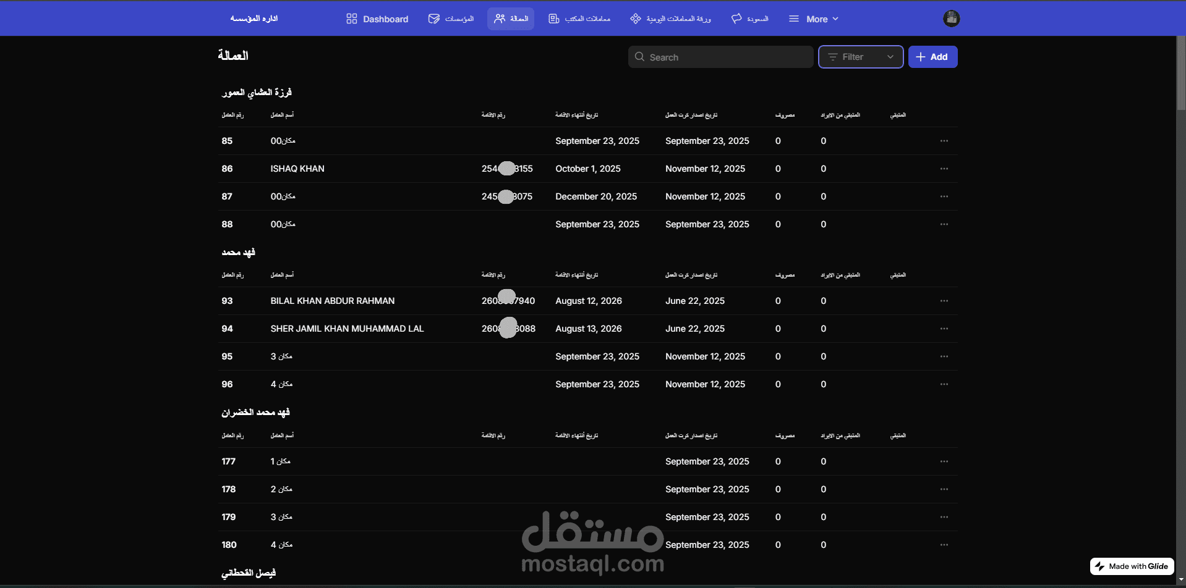This screenshot has width=1186, height=588.
Task: Click the scrollbar down arrow
Action: pos(1181,580)
